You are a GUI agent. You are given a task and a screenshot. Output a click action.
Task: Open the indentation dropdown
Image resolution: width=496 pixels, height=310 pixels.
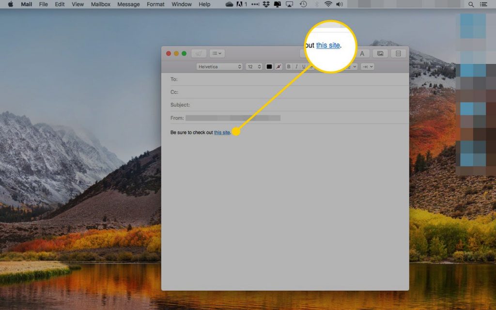[368, 67]
